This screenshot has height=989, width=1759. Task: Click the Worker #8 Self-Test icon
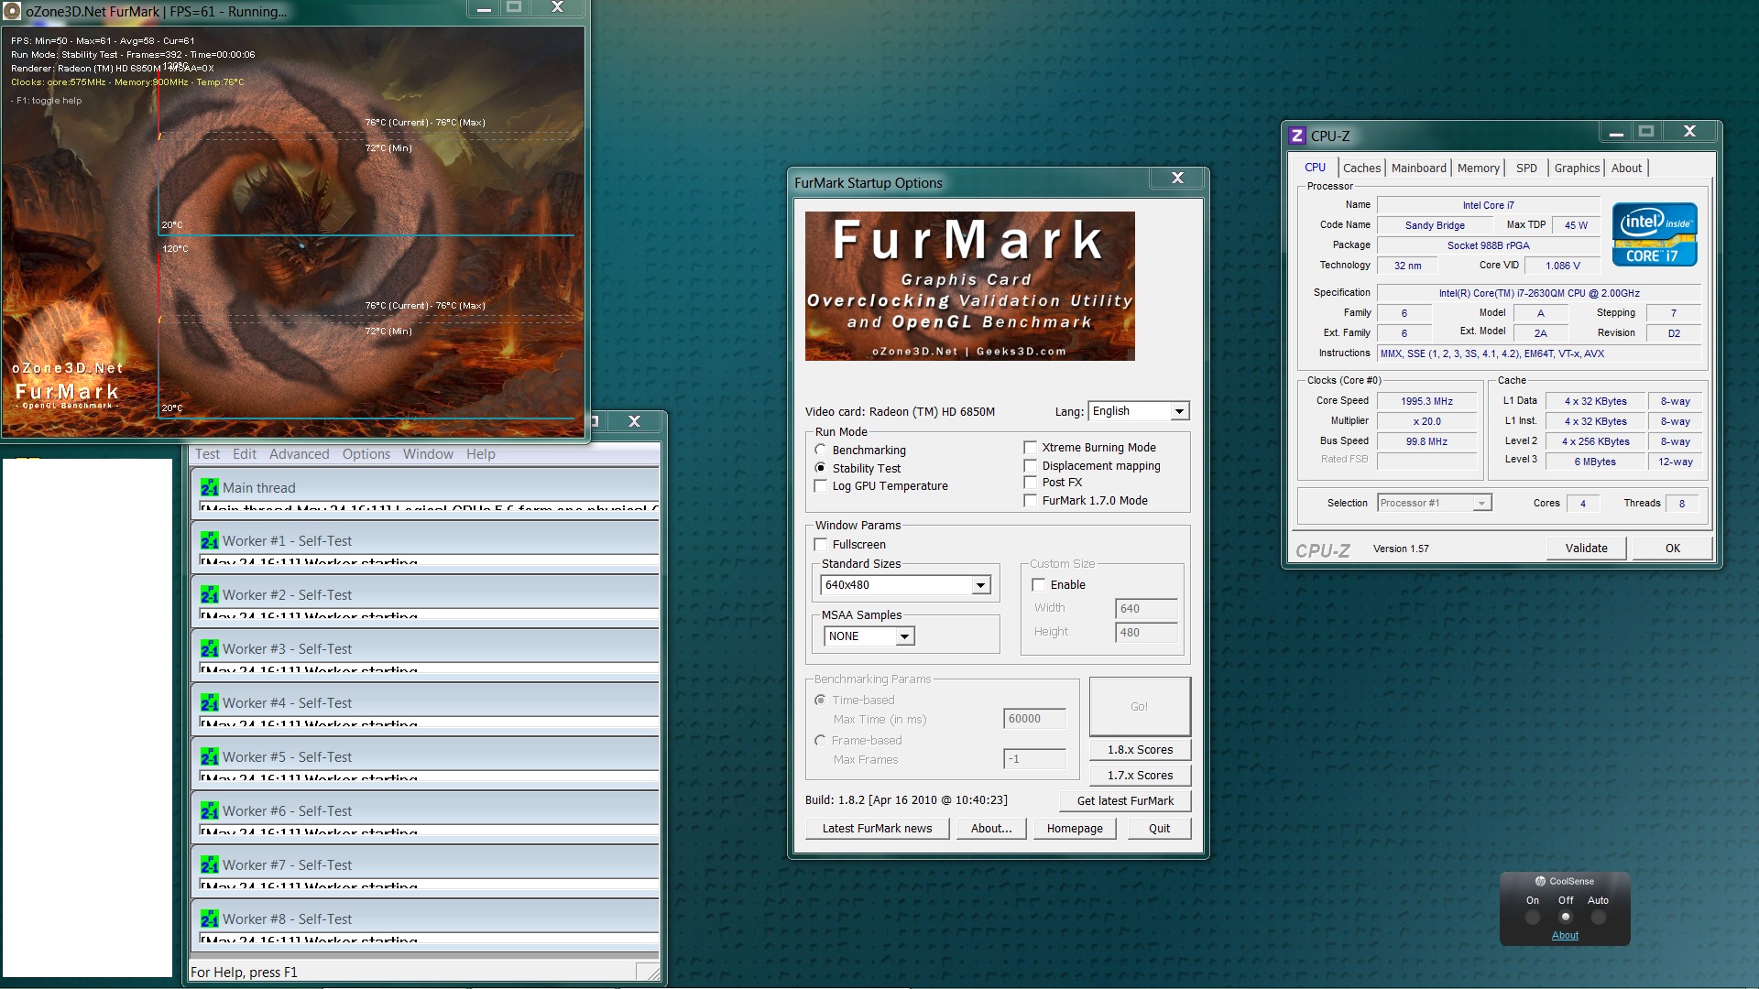[x=210, y=918]
